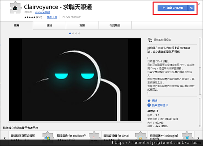Click the share icon button

(191, 8)
